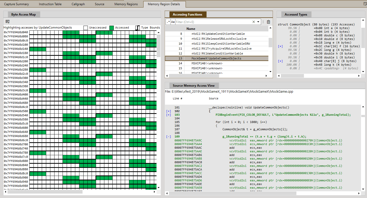Screen dimensions: 367x198
Task: Click the Byte Access Map panel tab
Action: (x=24, y=15)
